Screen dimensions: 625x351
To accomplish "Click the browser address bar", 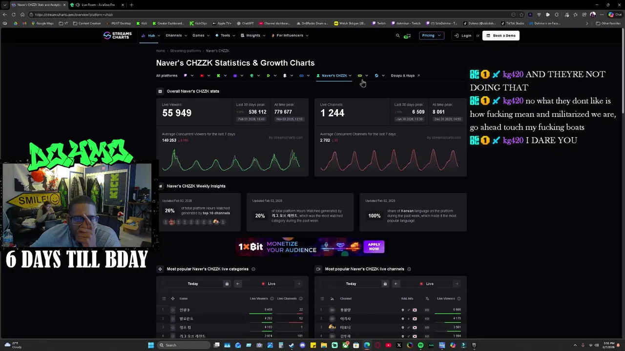I will pyautogui.click(x=269, y=15).
